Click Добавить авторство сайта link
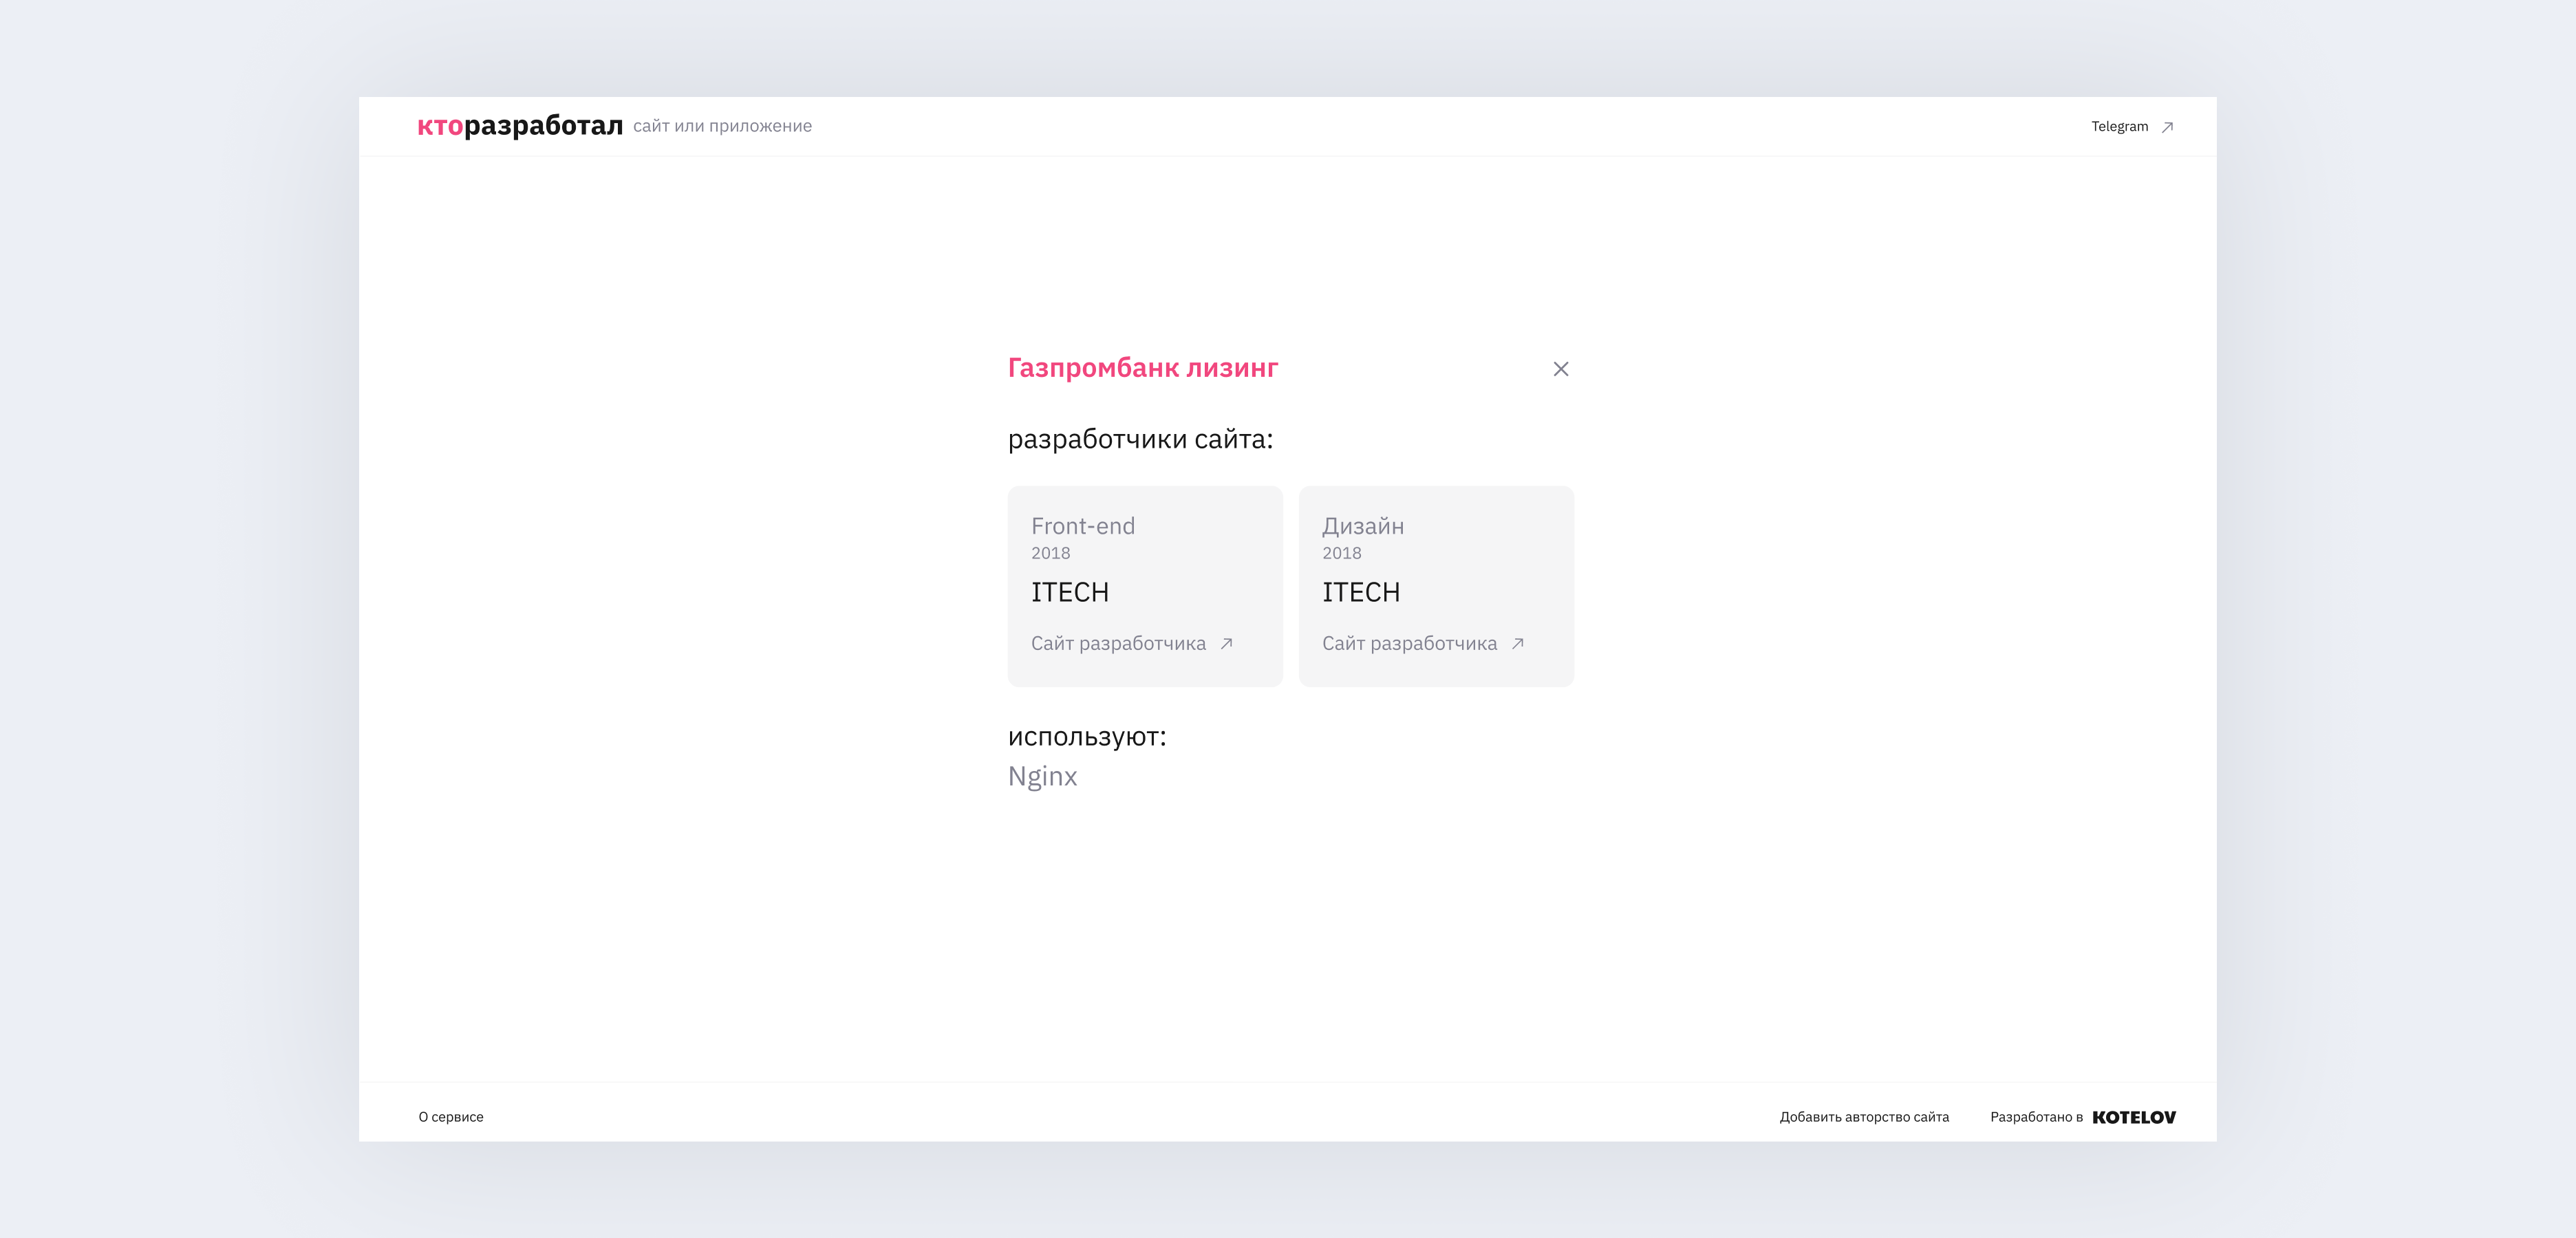Screen dimensions: 2576x1238 point(1864,1117)
